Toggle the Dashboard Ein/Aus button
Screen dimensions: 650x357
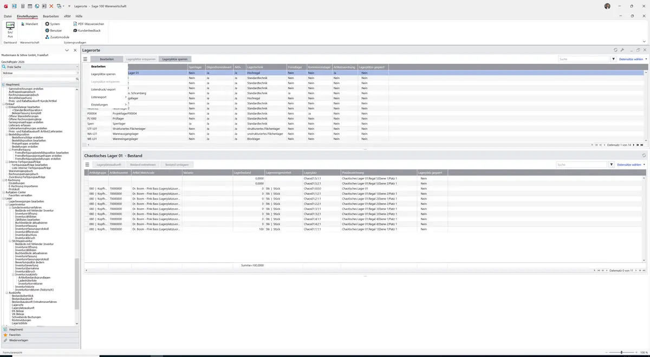10,30
